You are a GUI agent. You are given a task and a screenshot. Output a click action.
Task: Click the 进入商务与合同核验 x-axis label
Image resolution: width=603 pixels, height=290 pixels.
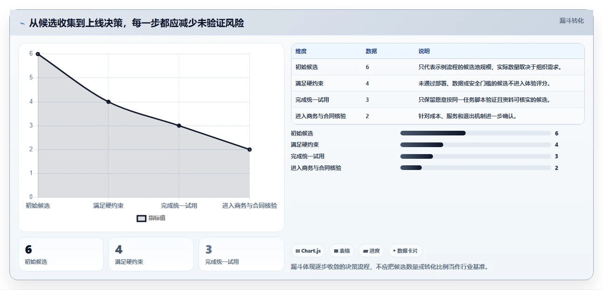(x=249, y=205)
